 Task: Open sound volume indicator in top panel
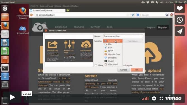point(162,2)
